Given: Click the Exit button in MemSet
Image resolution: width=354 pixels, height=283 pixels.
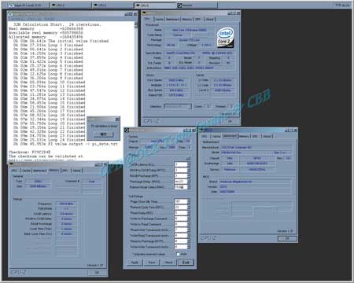Looking at the screenshot, I should point(186,263).
